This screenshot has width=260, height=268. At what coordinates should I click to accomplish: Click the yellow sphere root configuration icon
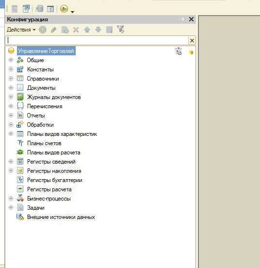pyautogui.click(x=11, y=50)
